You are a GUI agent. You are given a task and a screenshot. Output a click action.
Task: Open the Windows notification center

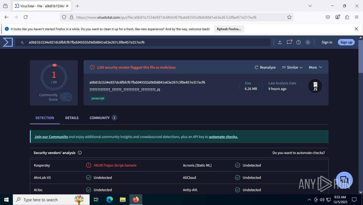point(354,200)
